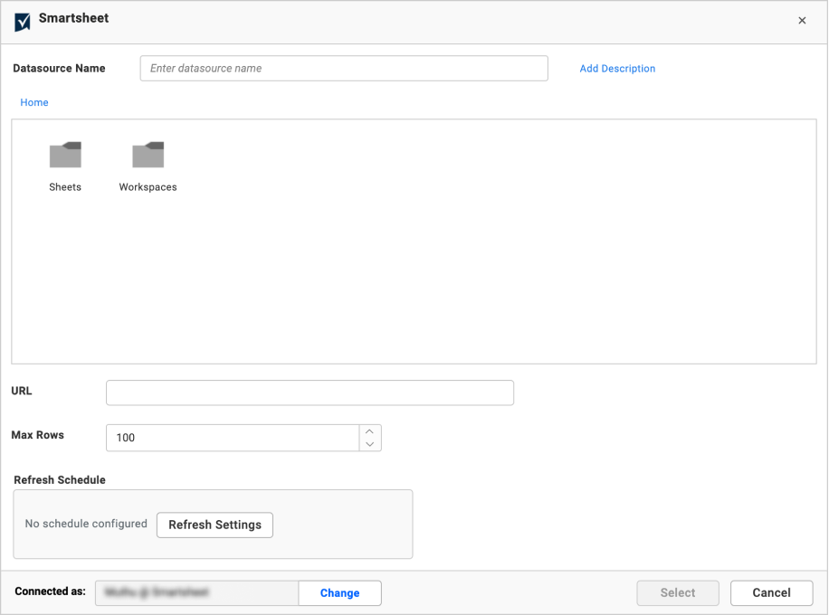
Task: Cancel the datasource dialog
Action: tap(771, 592)
